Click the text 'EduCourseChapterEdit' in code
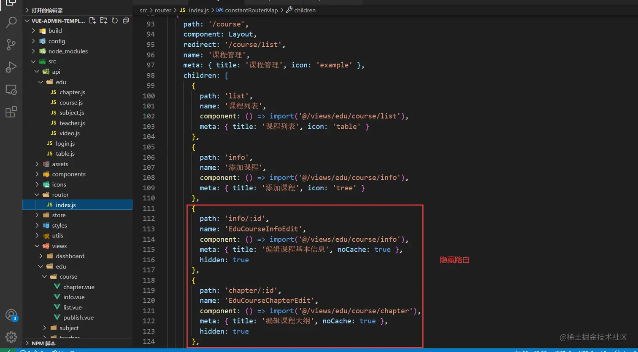Image resolution: width=638 pixels, height=352 pixels. coord(270,301)
